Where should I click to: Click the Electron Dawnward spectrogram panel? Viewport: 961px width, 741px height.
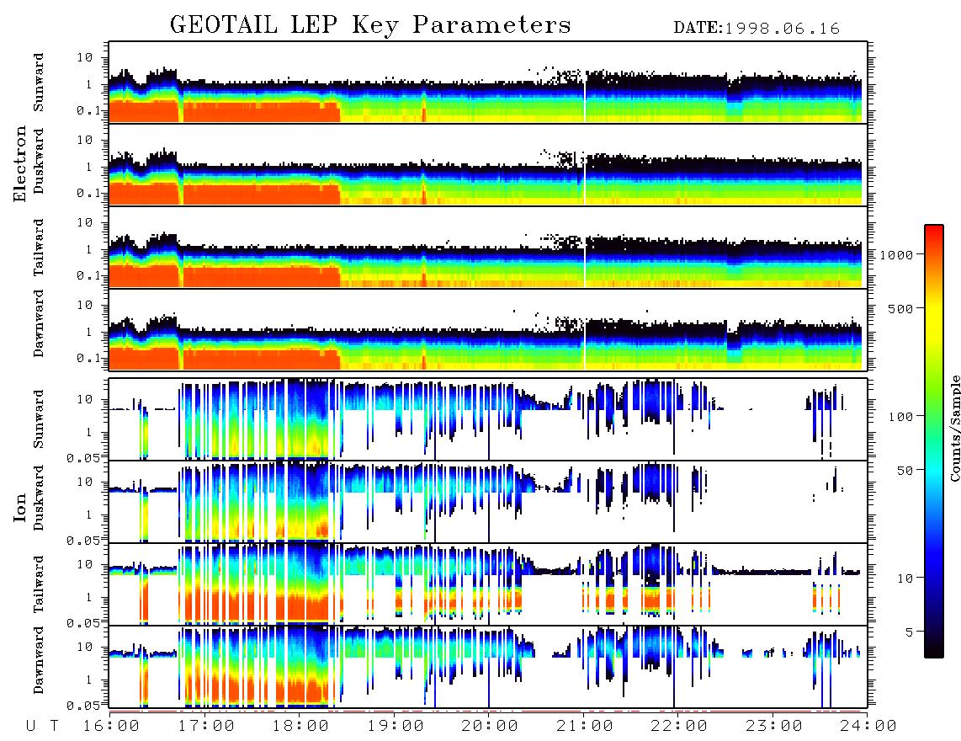tap(488, 330)
